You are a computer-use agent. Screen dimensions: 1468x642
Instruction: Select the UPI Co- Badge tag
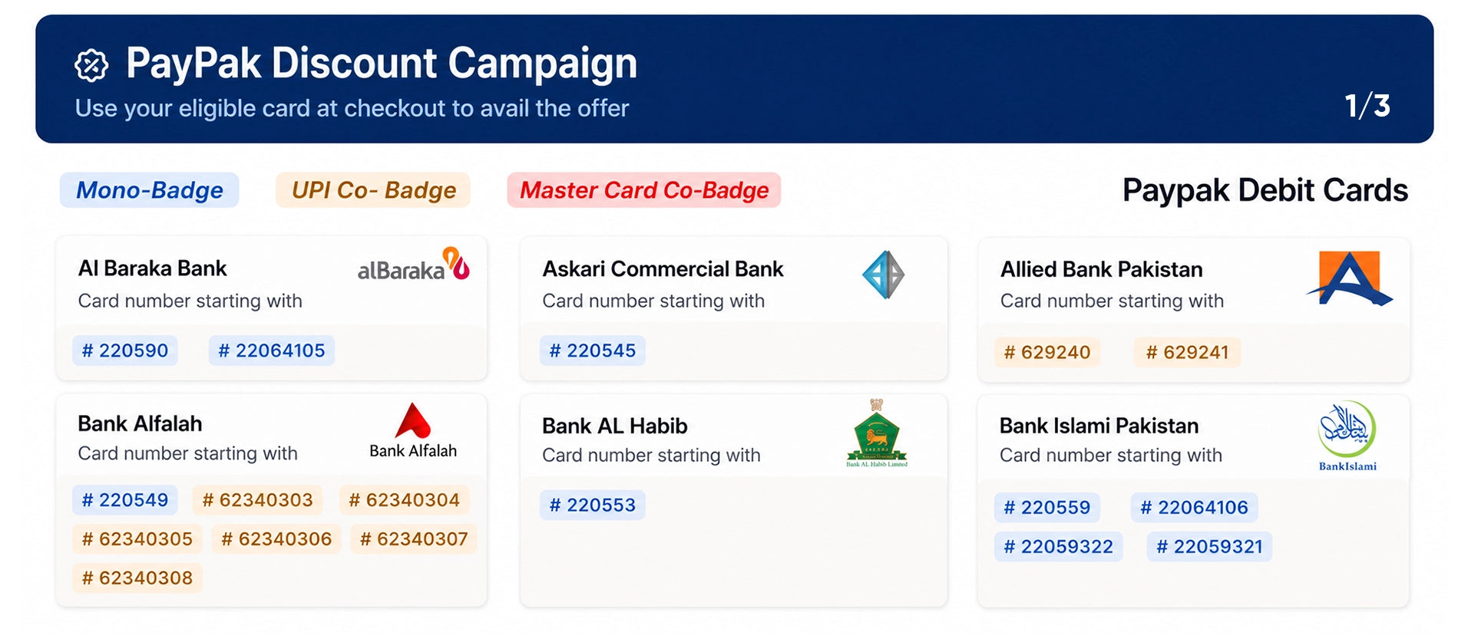pyautogui.click(x=373, y=190)
